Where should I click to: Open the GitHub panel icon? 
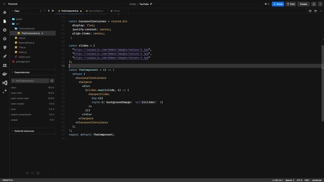click(x=5, y=48)
